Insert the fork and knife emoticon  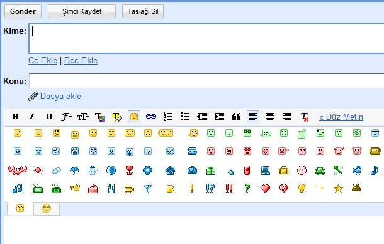tap(111, 188)
